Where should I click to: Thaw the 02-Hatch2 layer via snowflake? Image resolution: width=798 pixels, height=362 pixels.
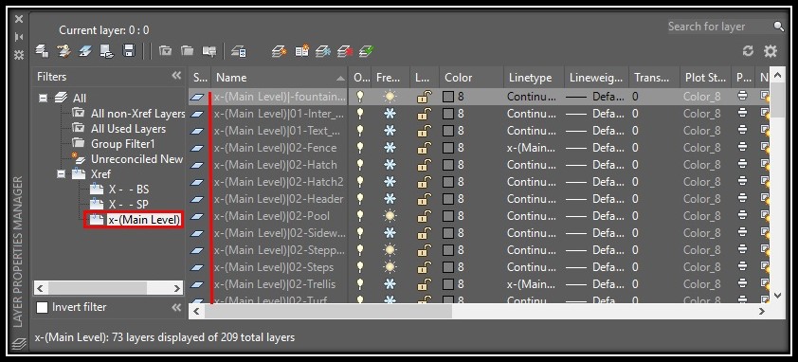[x=390, y=182]
